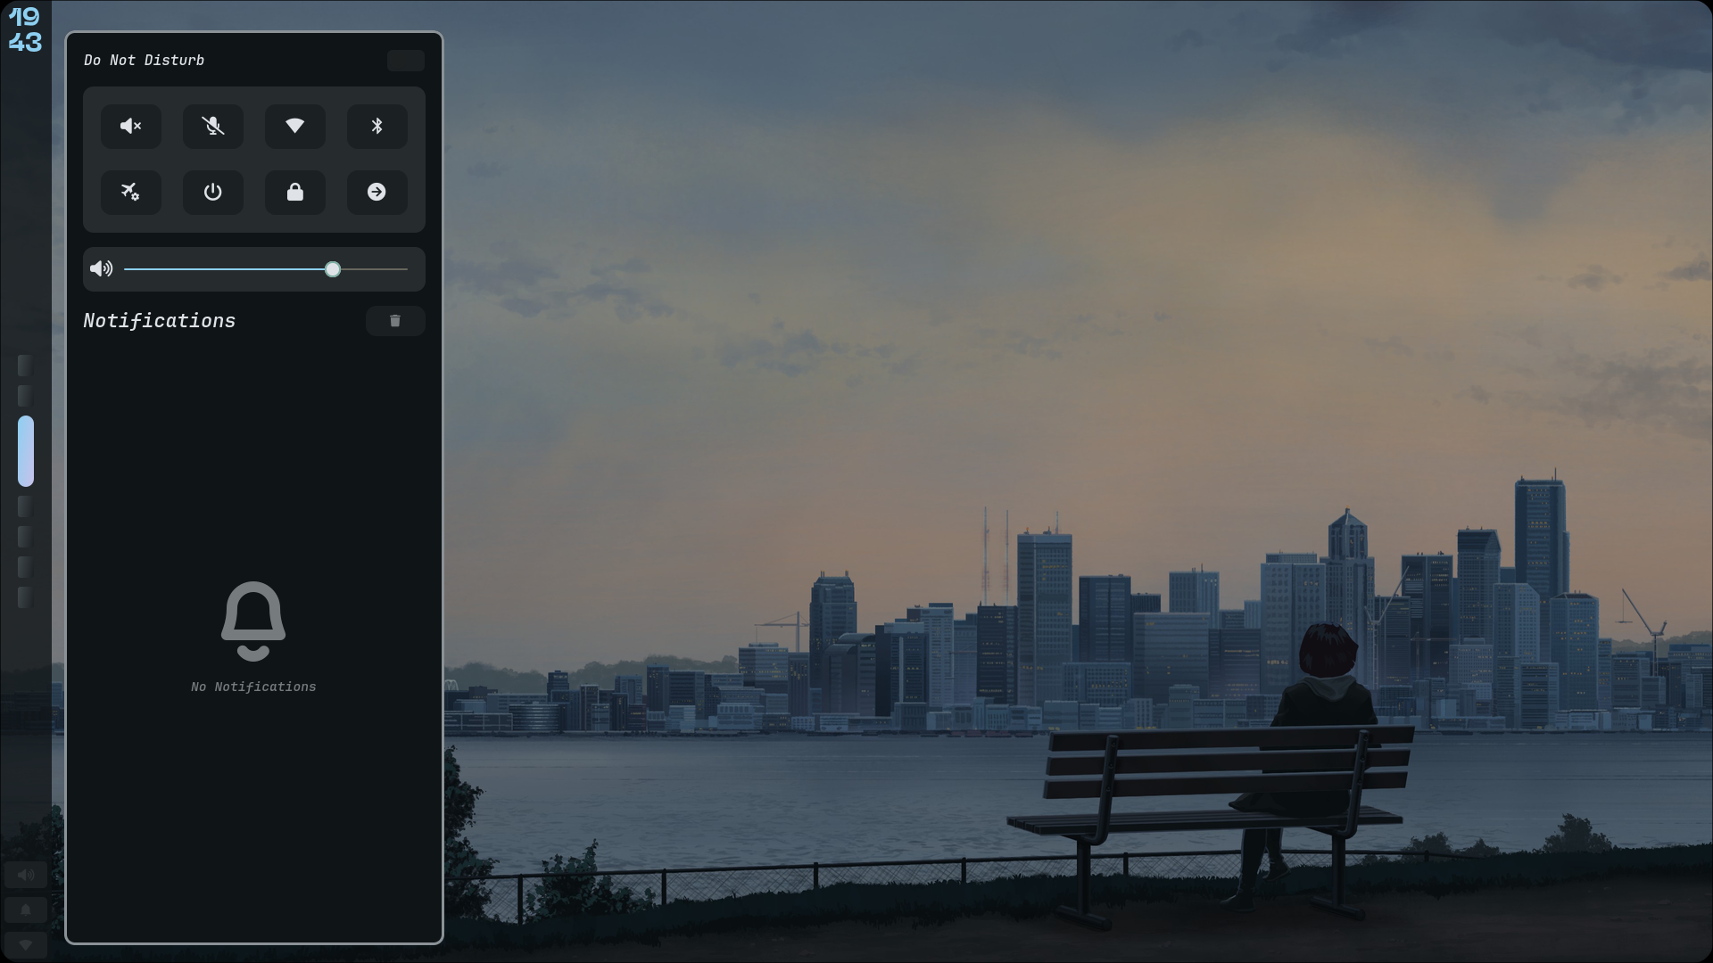Click the Wi-Fi icon in the sidebar bar
Image resolution: width=1713 pixels, height=963 pixels.
(x=26, y=944)
